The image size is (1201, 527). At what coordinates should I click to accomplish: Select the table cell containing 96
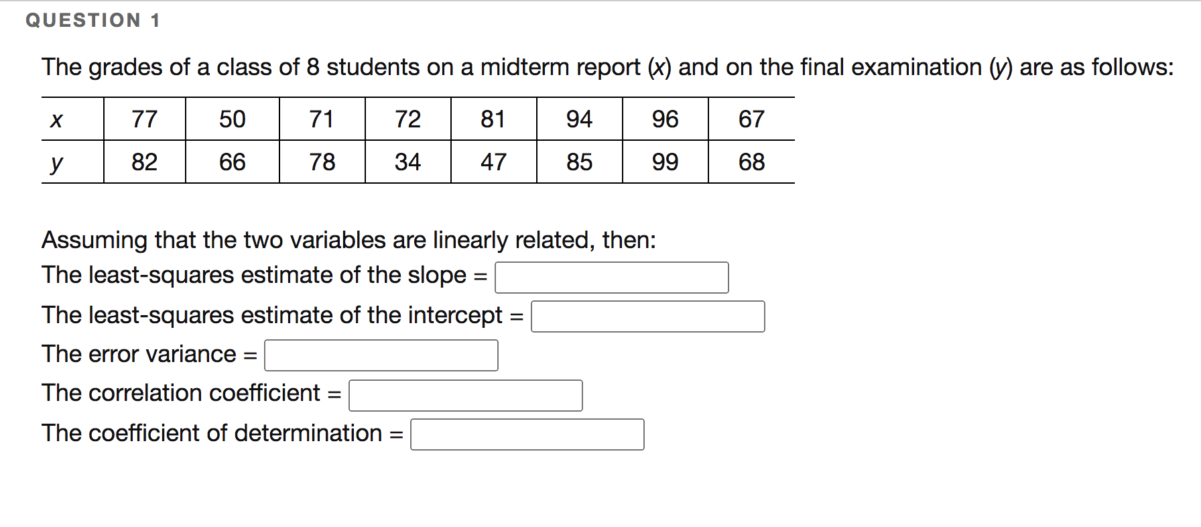(x=665, y=119)
